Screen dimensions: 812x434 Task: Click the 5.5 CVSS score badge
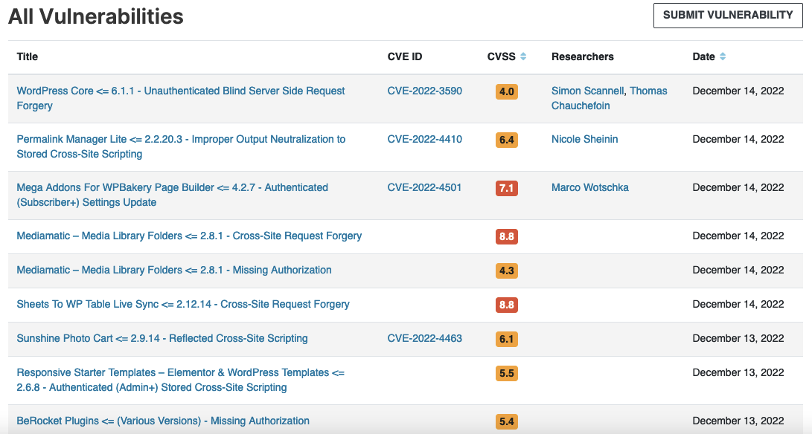coord(506,373)
